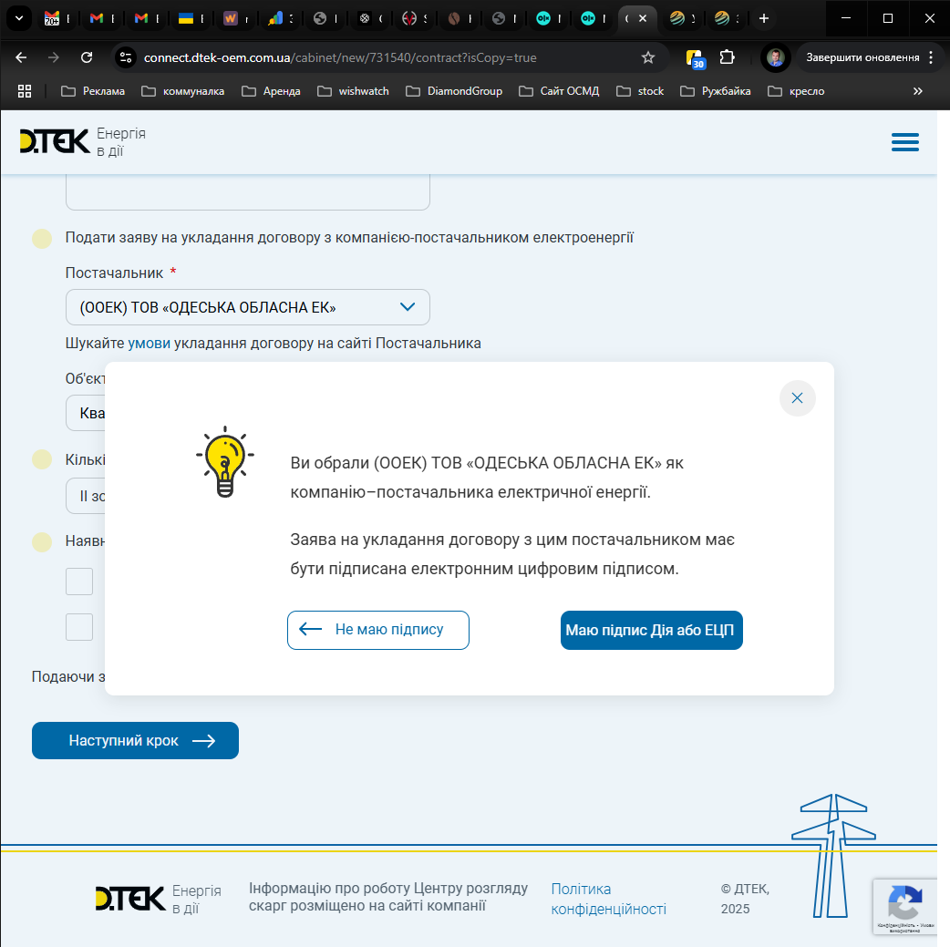Image resolution: width=950 pixels, height=947 pixels.
Task: Select the radio button next to 'Кількі'
Action: tap(42, 459)
